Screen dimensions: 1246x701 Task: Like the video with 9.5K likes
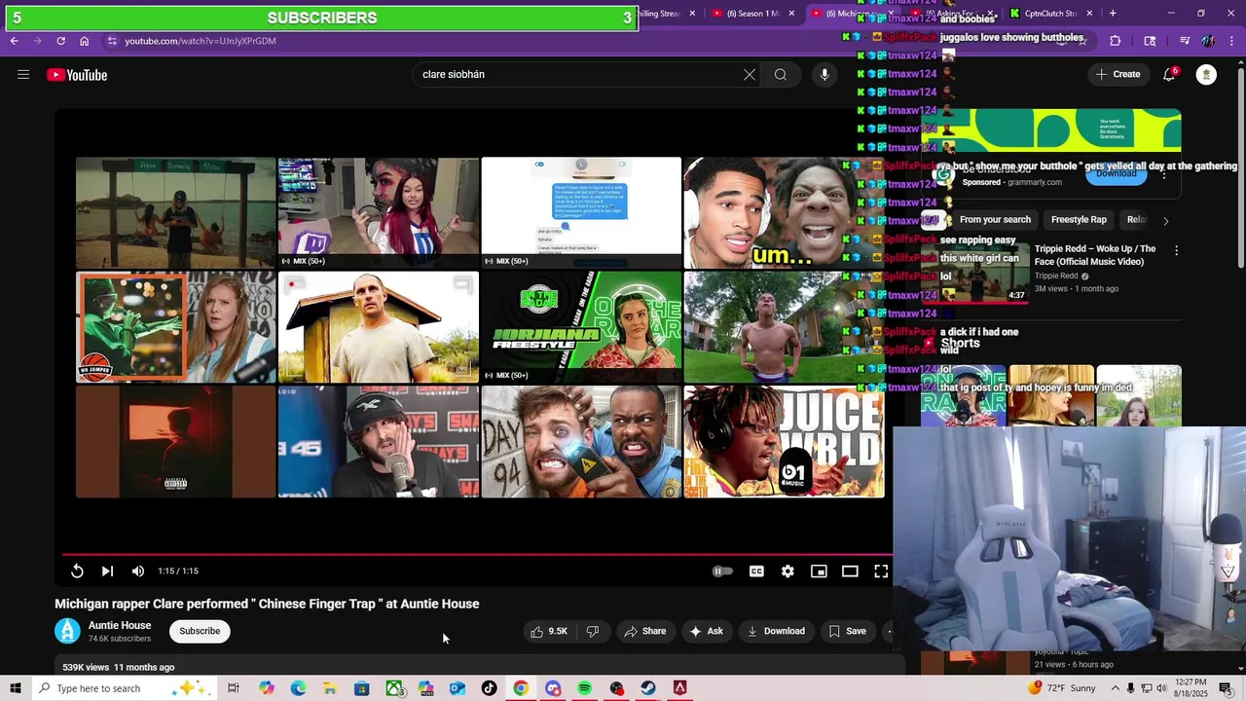pyautogui.click(x=548, y=631)
